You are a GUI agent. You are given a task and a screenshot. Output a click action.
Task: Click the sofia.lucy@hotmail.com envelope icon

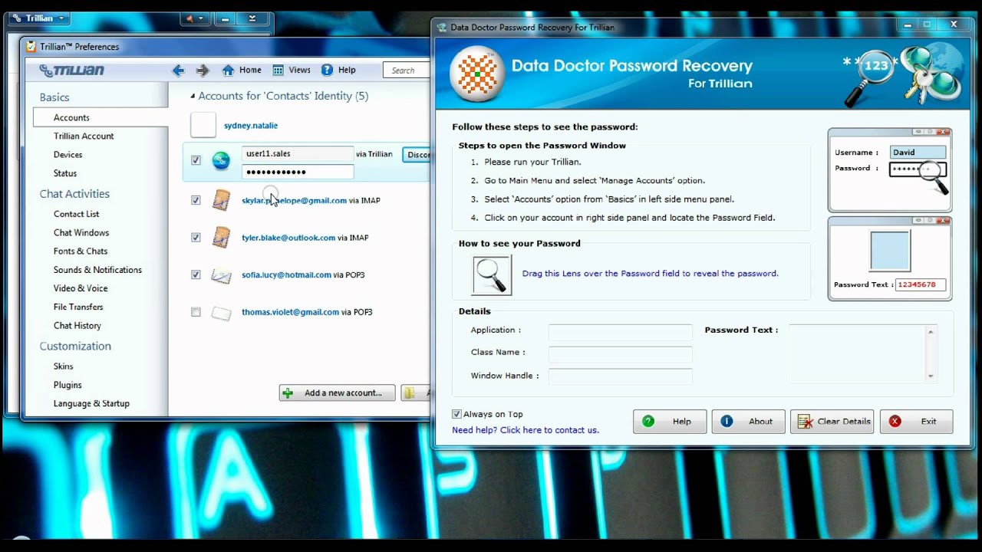(221, 275)
